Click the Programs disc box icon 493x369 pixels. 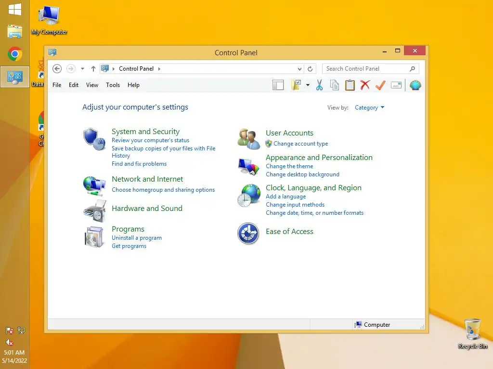(x=94, y=237)
